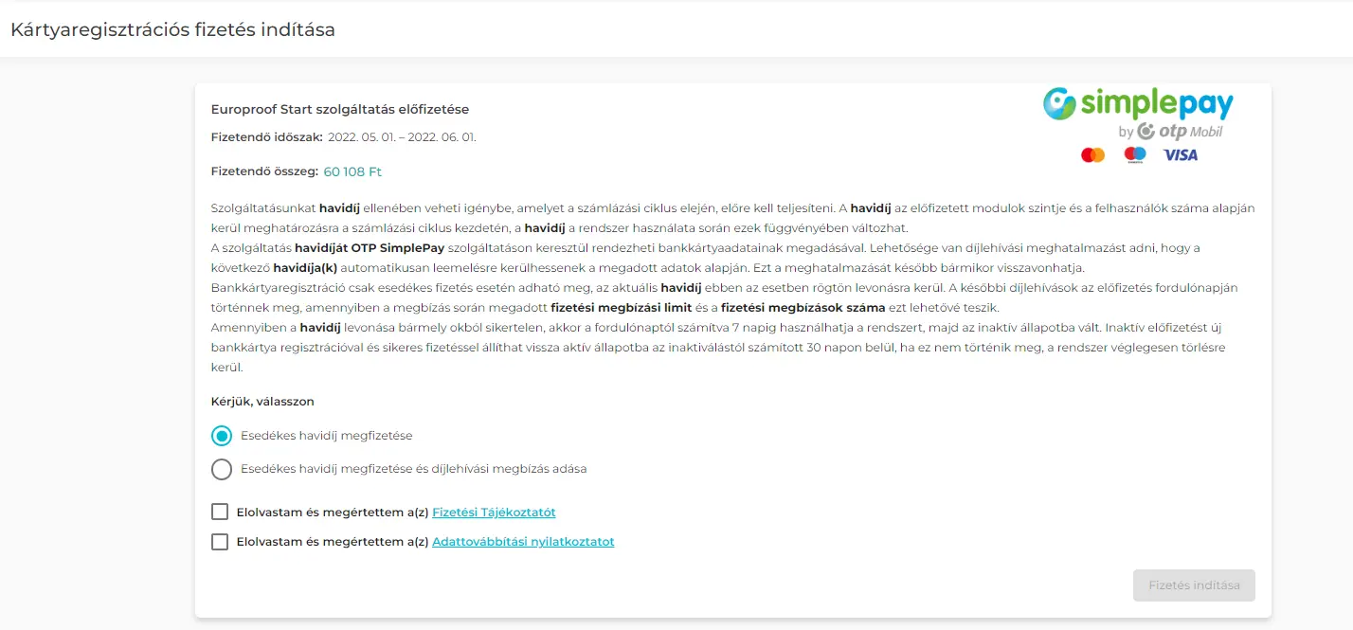The image size is (1353, 630).
Task: Click the Kártyaregisztrációs fizetés indítása page title
Action: click(172, 29)
